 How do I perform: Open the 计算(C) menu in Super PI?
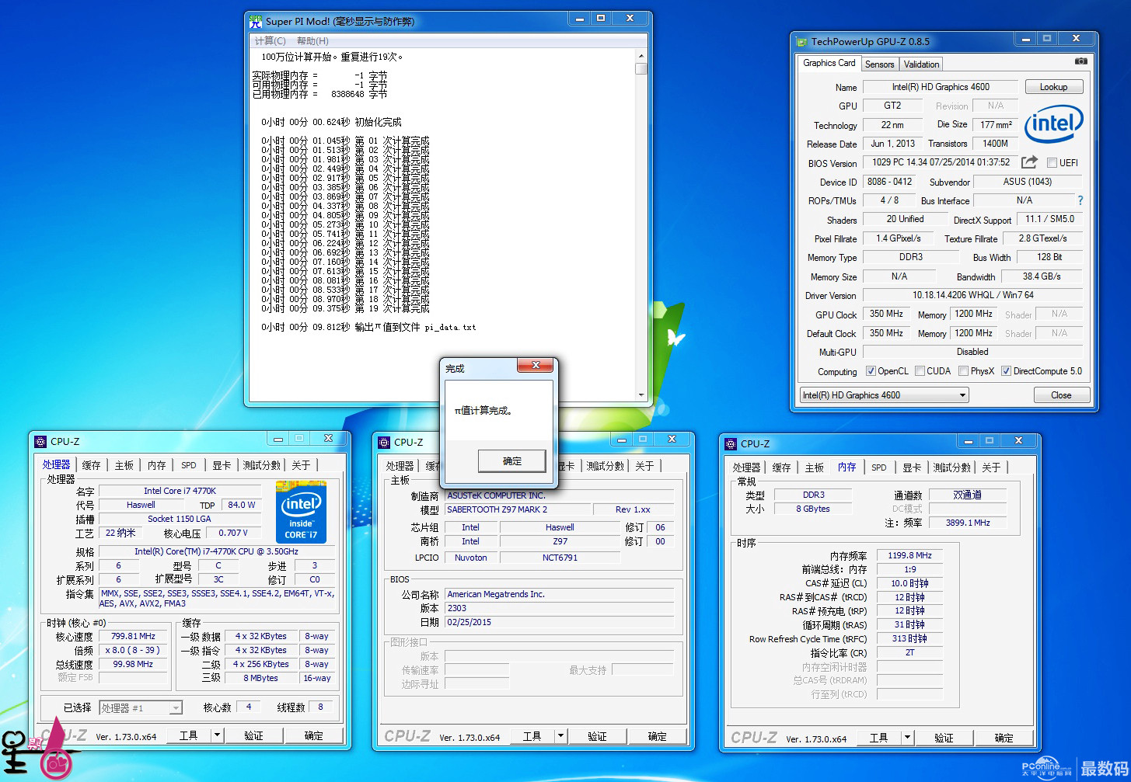click(270, 40)
